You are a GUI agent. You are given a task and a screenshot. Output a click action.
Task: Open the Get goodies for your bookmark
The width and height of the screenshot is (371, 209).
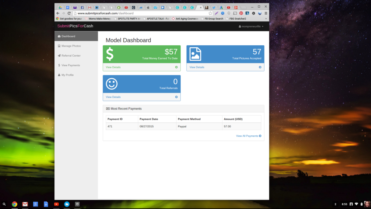click(69, 19)
